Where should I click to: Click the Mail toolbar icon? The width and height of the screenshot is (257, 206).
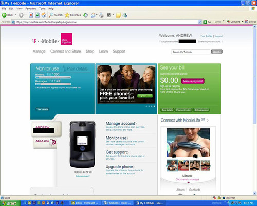[x=93, y=15]
